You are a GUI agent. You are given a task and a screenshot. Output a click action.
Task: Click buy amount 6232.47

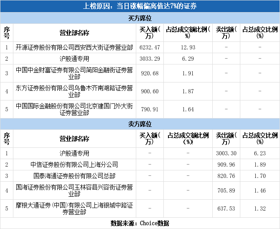pos(150,47)
